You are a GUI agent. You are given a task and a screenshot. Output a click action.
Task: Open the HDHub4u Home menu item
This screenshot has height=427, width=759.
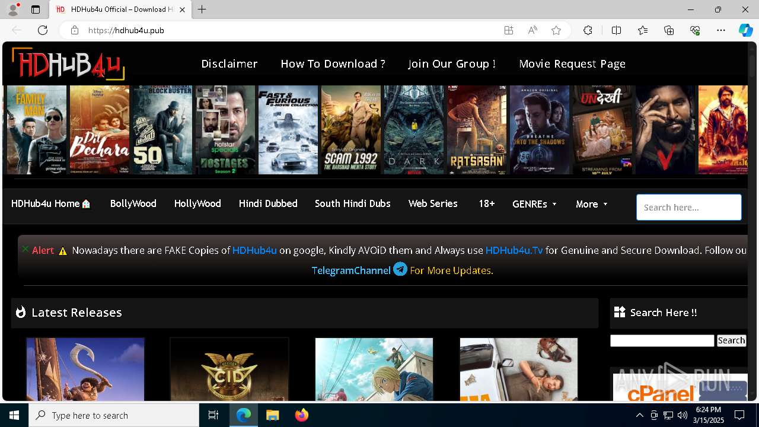coord(51,203)
